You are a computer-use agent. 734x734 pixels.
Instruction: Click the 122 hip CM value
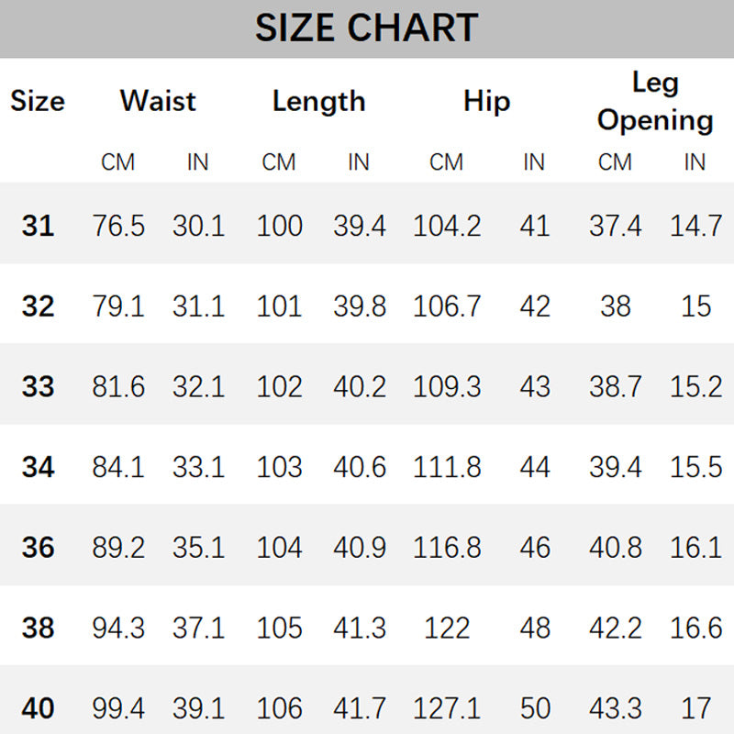click(447, 628)
